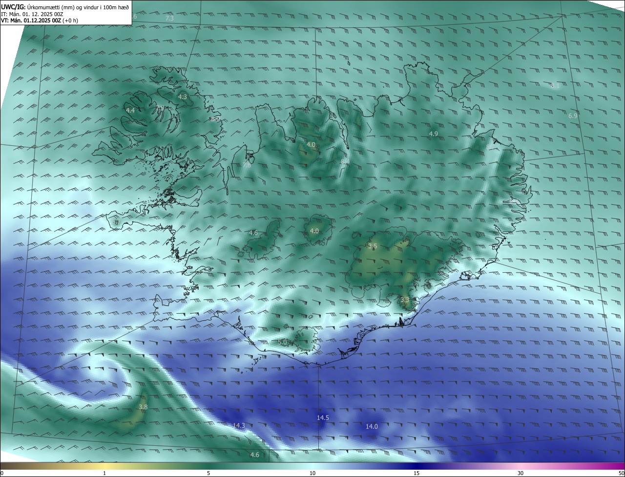Viewport: 625px width, 477px height.
Task: Click the 5 tick on the color scale
Action: [x=208, y=473]
